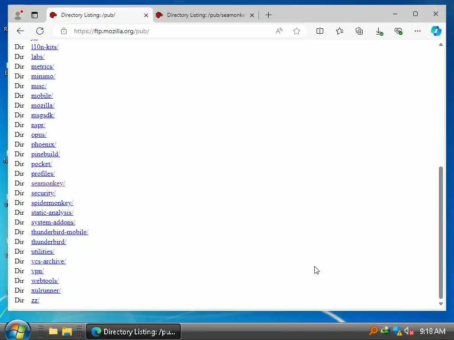Open the Favorites list
454x340 pixels.
pyautogui.click(x=340, y=31)
